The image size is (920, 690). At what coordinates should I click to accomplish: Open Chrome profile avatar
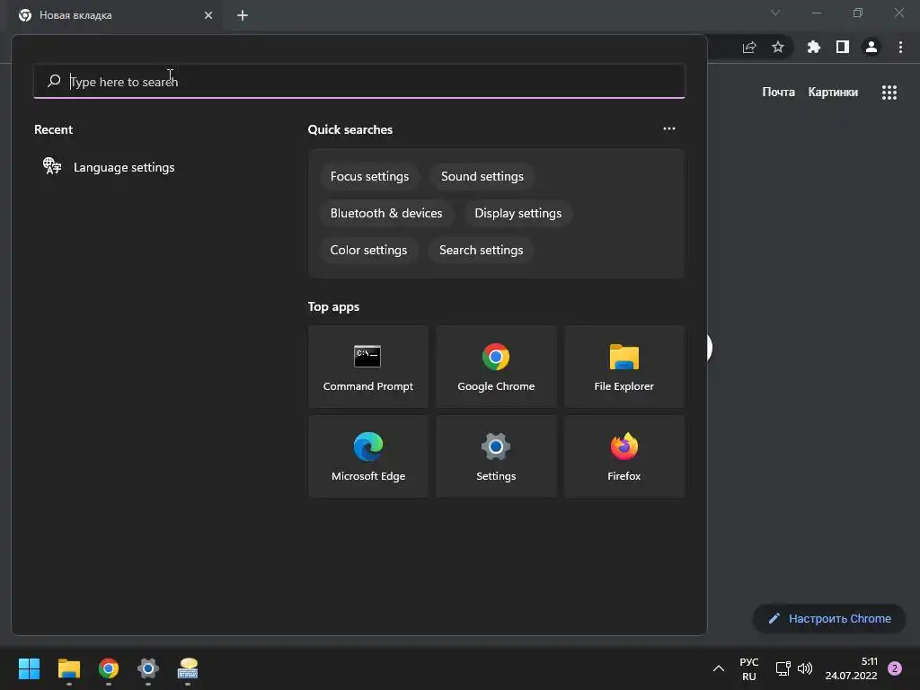(x=871, y=47)
